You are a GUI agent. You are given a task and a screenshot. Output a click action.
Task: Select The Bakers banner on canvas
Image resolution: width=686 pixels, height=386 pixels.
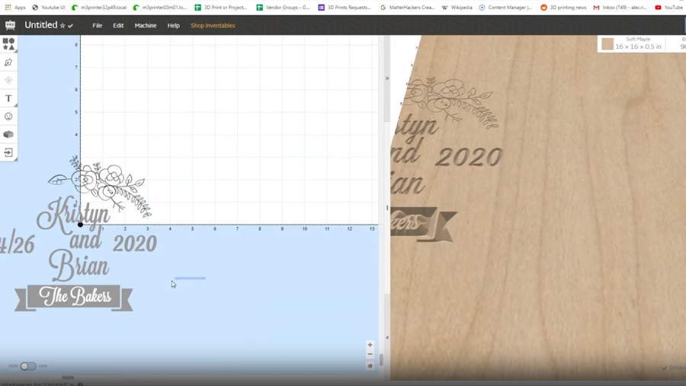73,297
